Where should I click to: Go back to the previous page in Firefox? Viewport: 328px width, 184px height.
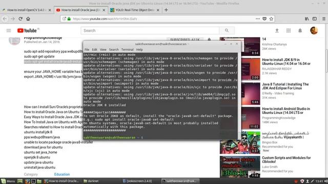(x=5, y=19)
